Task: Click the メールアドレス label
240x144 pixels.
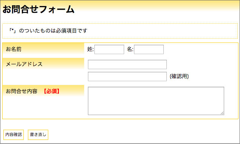Action: coord(24,64)
